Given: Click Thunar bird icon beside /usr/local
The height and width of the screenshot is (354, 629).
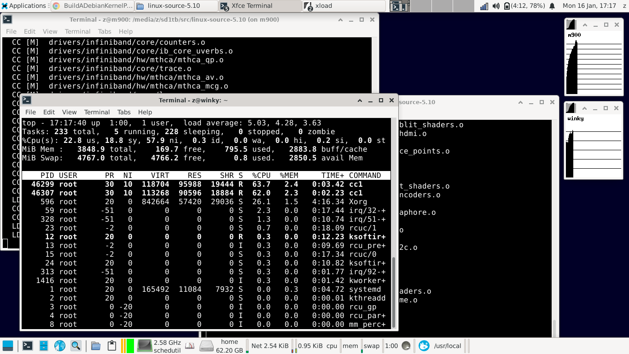Looking at the screenshot, I should tap(424, 346).
